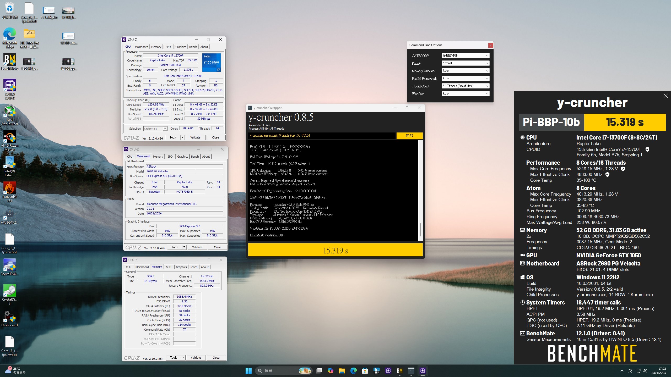Open the 11700k_xtu image file
Image resolution: width=671 pixels, height=377 pixels.
49,13
